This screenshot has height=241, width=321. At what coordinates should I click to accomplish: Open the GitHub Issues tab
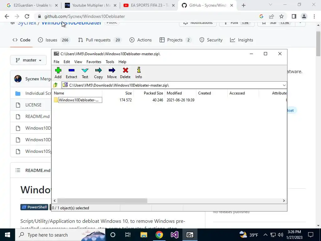(x=54, y=40)
